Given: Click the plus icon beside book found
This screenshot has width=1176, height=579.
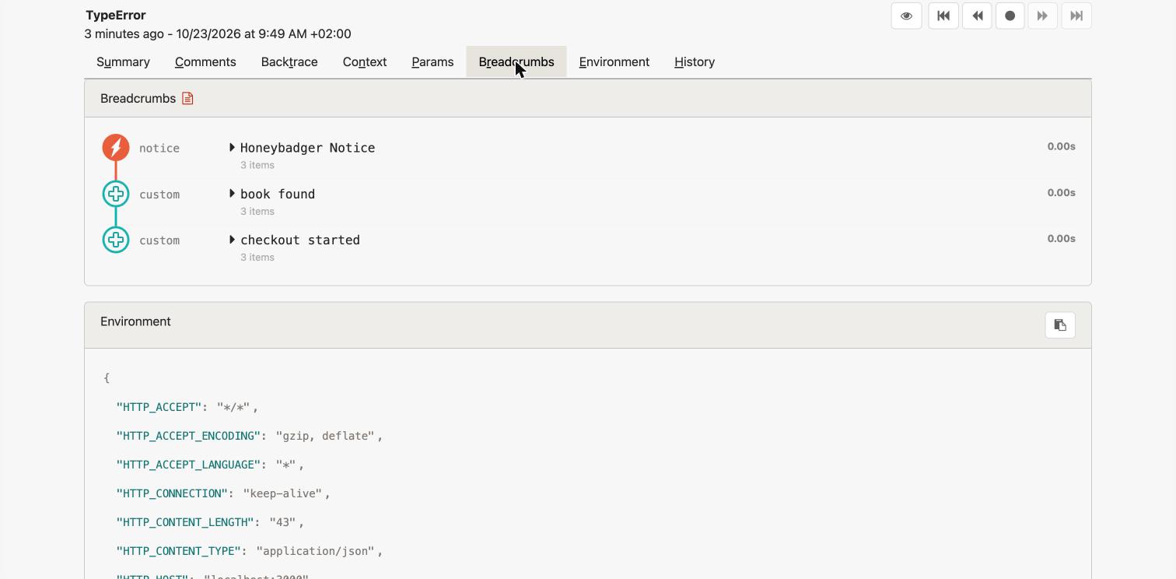Looking at the screenshot, I should [116, 194].
